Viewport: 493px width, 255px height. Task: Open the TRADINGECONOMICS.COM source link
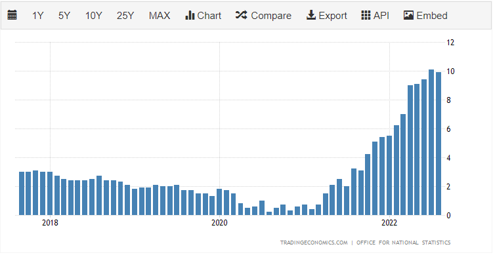click(314, 243)
